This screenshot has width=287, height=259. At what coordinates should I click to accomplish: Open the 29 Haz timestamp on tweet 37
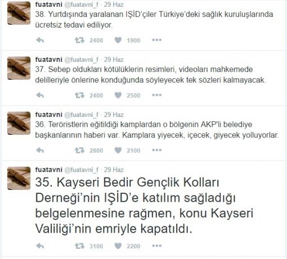(114, 60)
